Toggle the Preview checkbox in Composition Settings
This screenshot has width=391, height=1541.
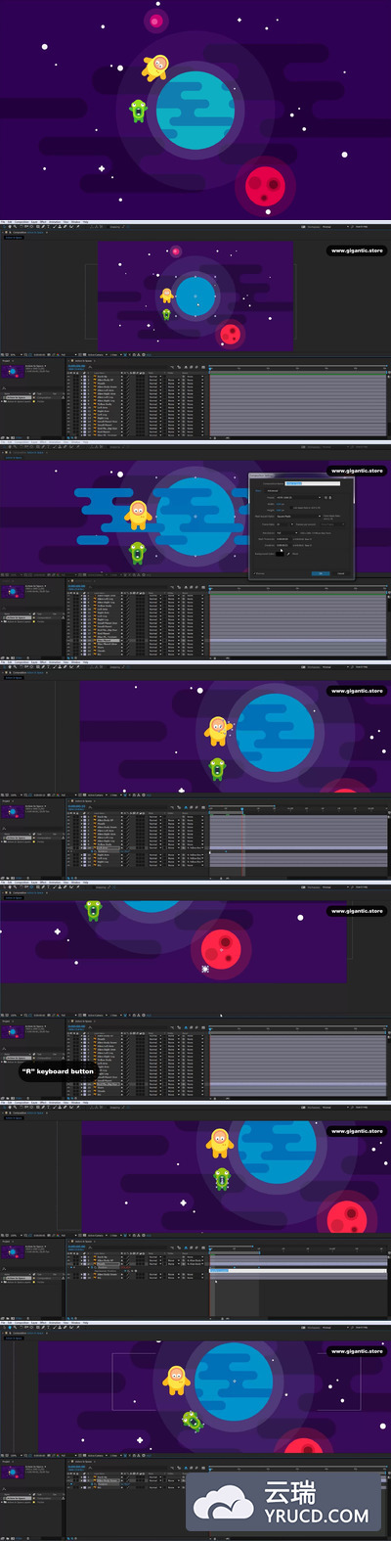pos(254,573)
